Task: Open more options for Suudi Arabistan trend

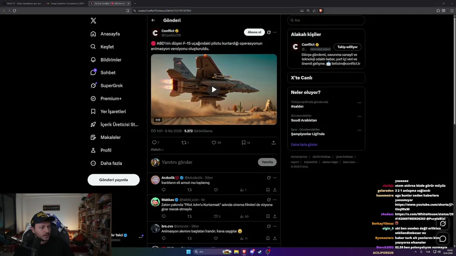Action: 359,116
